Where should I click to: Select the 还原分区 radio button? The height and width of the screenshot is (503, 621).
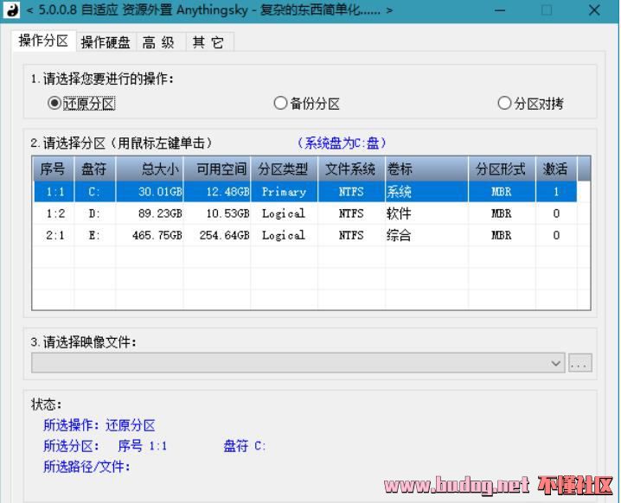tap(55, 103)
